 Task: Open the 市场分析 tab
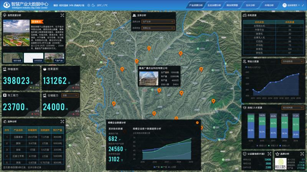[269, 6]
